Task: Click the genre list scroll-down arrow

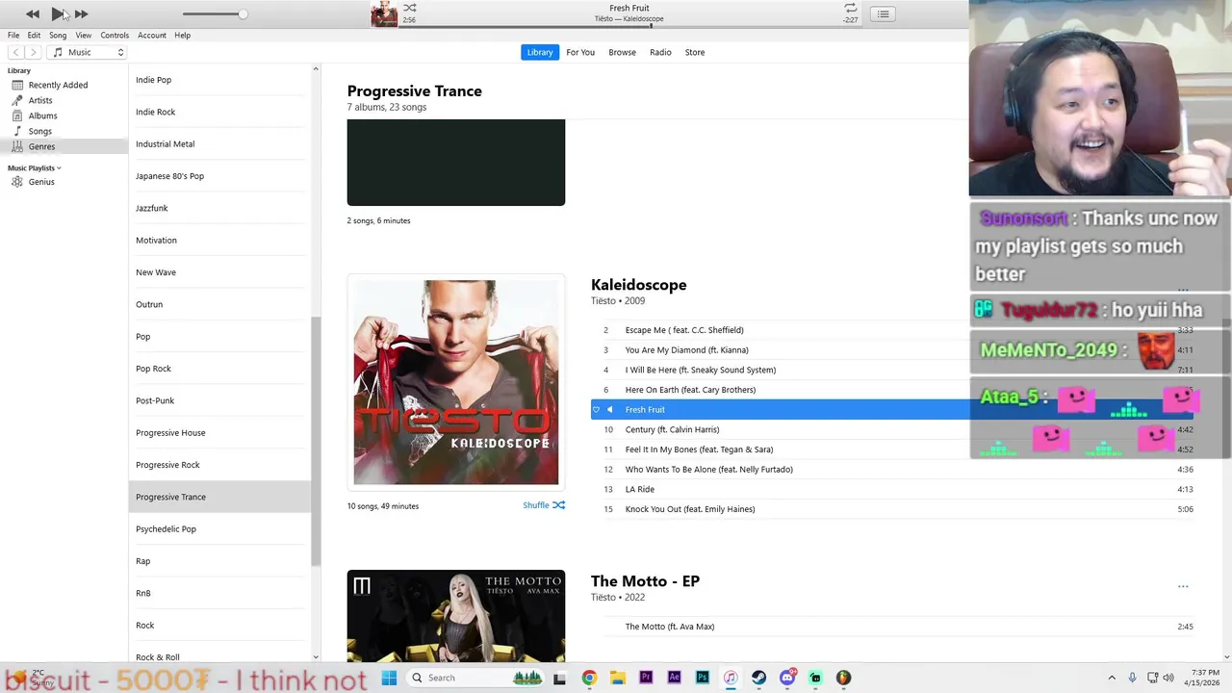Action: 316,657
